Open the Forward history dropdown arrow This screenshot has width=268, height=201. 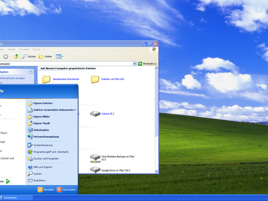point(11,57)
